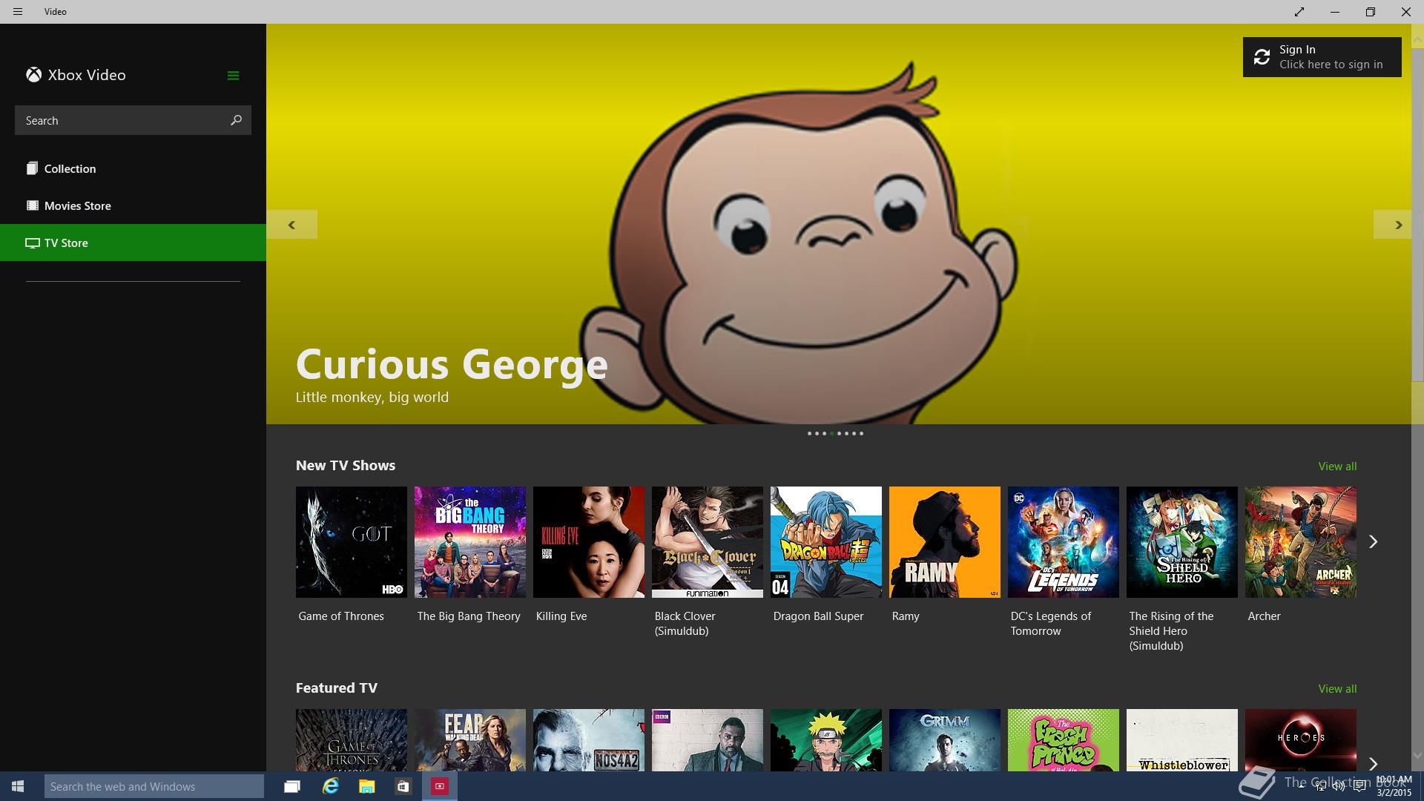
Task: Click the Sign In refresh icon
Action: point(1262,57)
